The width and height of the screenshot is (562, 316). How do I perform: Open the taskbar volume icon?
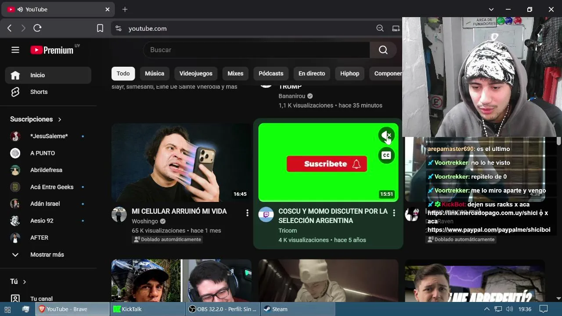509,309
